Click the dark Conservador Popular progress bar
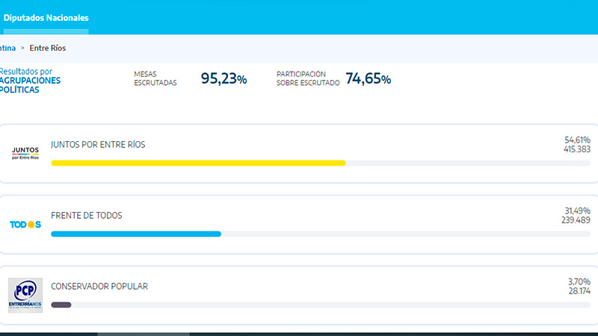The image size is (598, 336). pyautogui.click(x=61, y=305)
